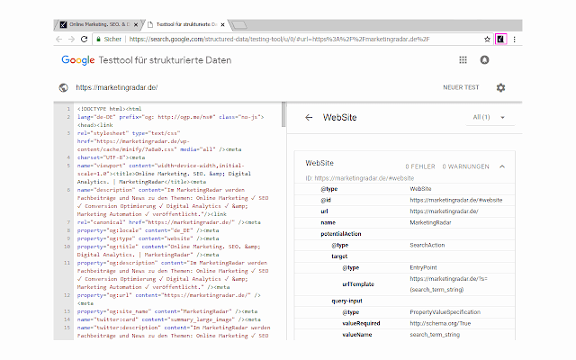The image size is (576, 360).
Task: Click the 0 WARNUNGEN counter
Action: [465, 166]
